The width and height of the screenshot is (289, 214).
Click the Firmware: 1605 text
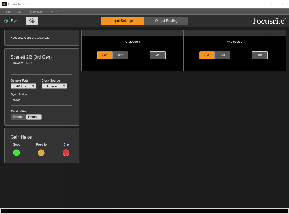(x=21, y=63)
